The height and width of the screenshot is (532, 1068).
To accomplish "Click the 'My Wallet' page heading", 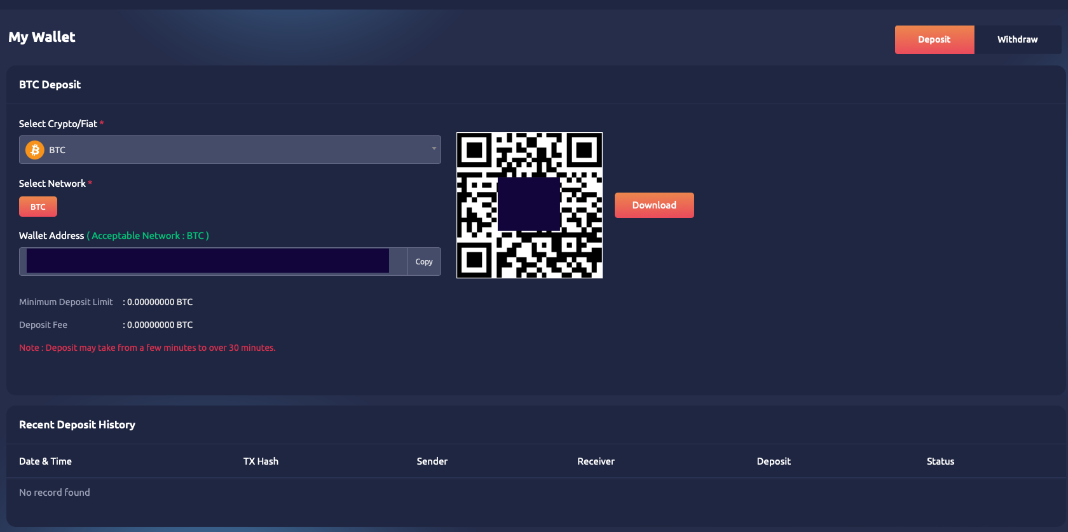I will pyautogui.click(x=42, y=37).
